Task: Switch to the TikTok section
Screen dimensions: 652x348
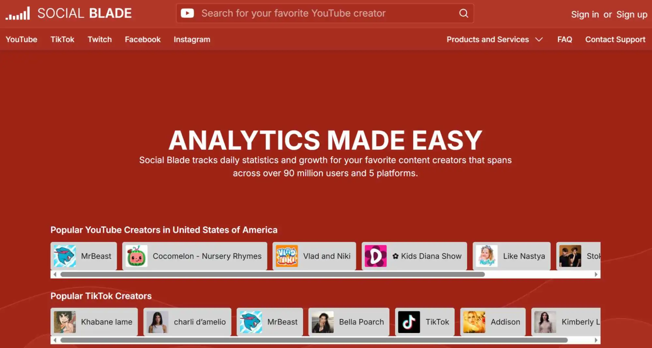Action: [x=62, y=39]
